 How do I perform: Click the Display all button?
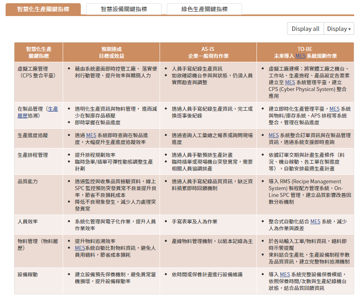point(306,29)
